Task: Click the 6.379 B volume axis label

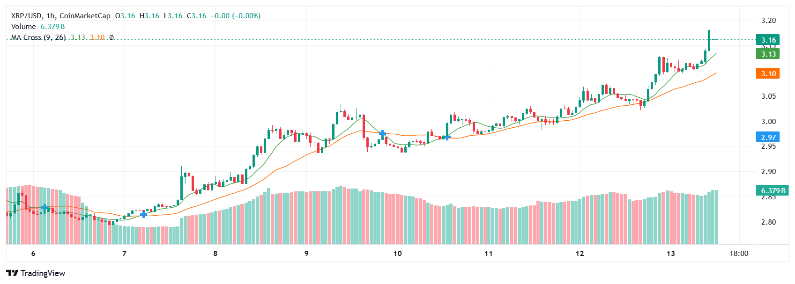Action: (773, 190)
